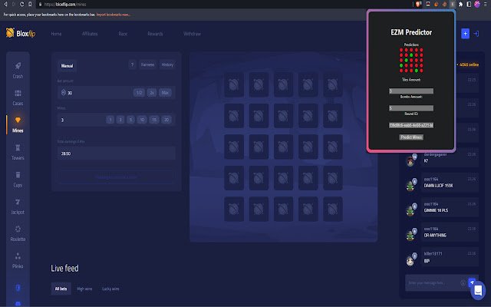This screenshot has width=491, height=307.
Task: Click chat message 'DAMN LUCIF 155K'
Action: click(438, 186)
